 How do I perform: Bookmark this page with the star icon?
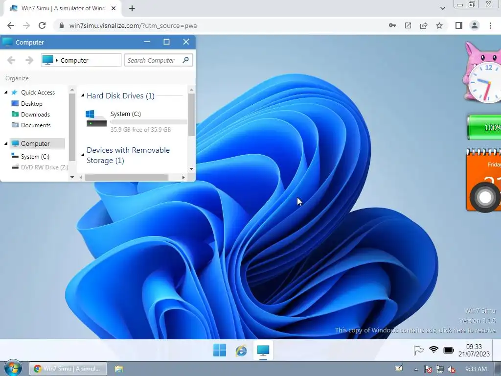pyautogui.click(x=439, y=25)
